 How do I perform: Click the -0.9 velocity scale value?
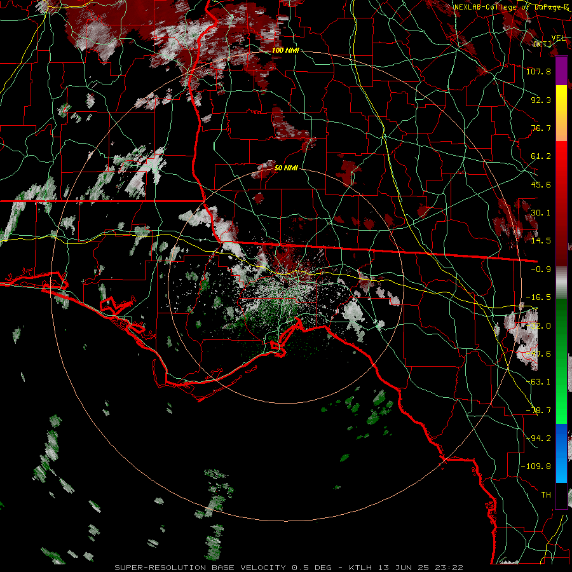pos(541,269)
